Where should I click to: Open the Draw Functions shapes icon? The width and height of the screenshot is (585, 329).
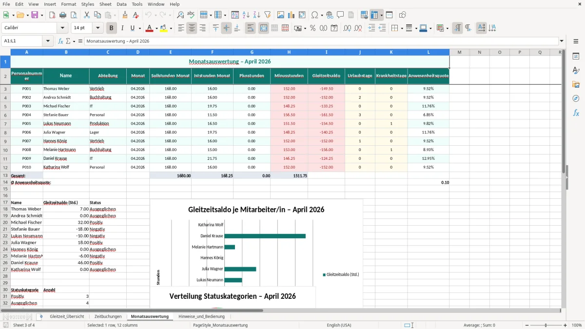402,15
